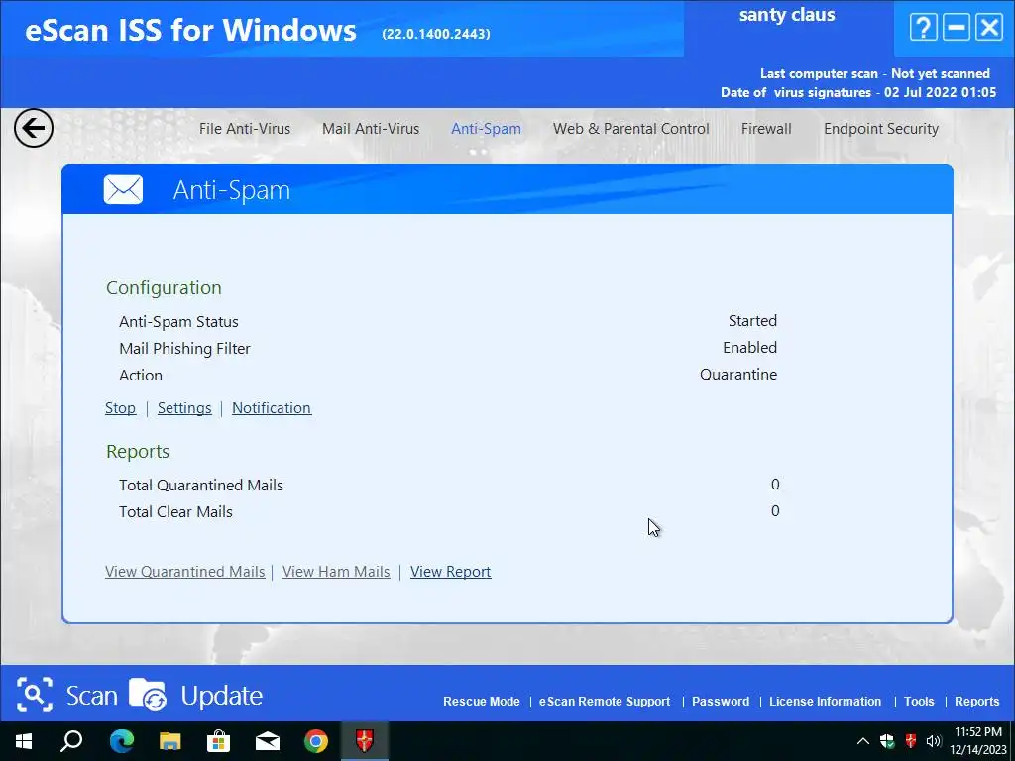The image size is (1015, 761).
Task: Switch to the Firewall tab
Action: (x=766, y=129)
